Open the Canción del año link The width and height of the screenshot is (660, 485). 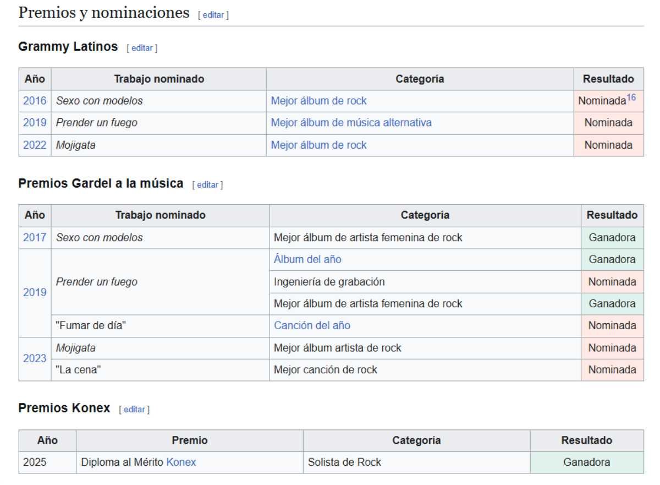pos(312,325)
